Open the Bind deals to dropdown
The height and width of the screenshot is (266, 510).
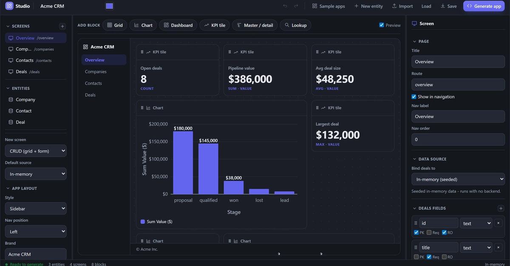(458, 179)
